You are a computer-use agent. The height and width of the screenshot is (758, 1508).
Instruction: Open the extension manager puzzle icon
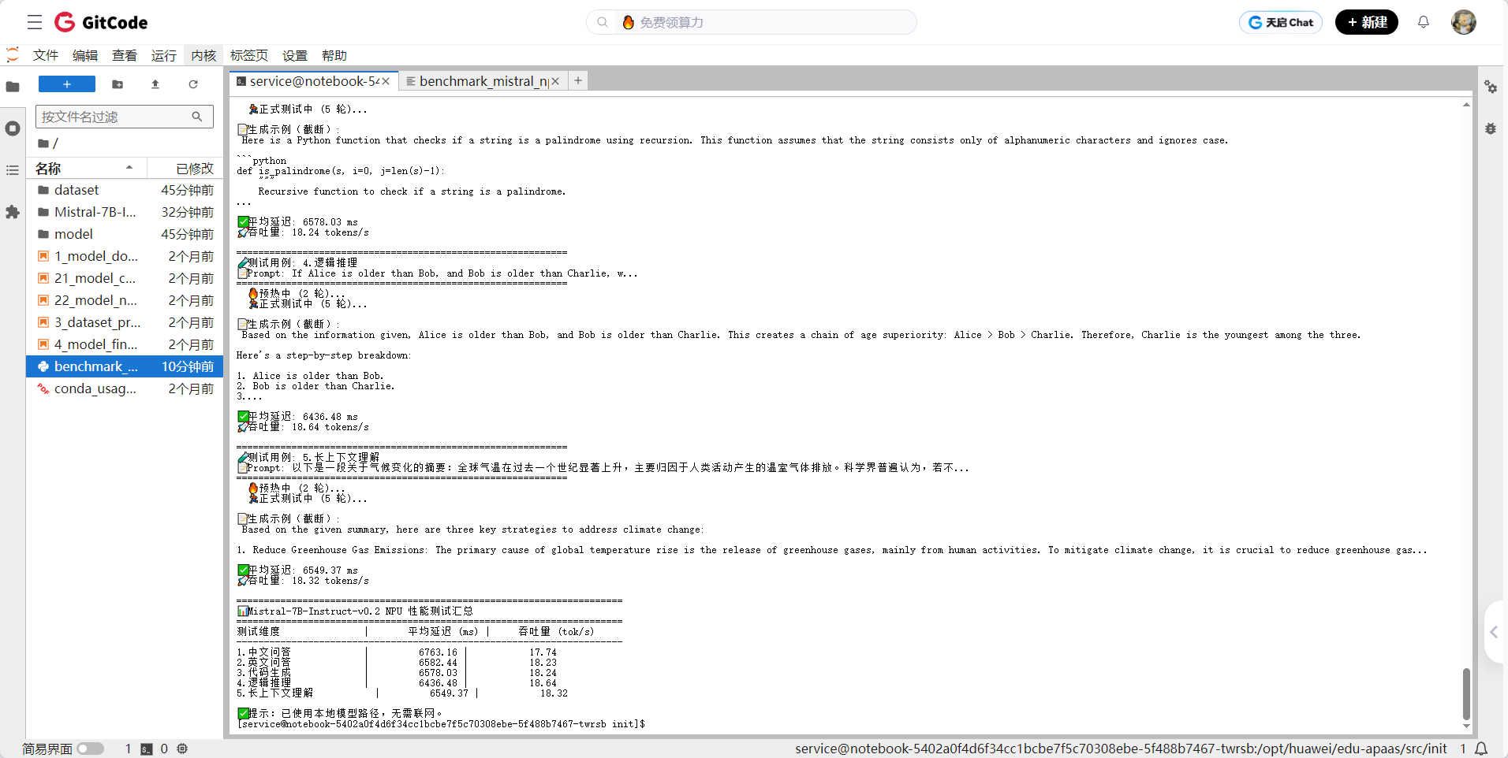click(x=13, y=212)
